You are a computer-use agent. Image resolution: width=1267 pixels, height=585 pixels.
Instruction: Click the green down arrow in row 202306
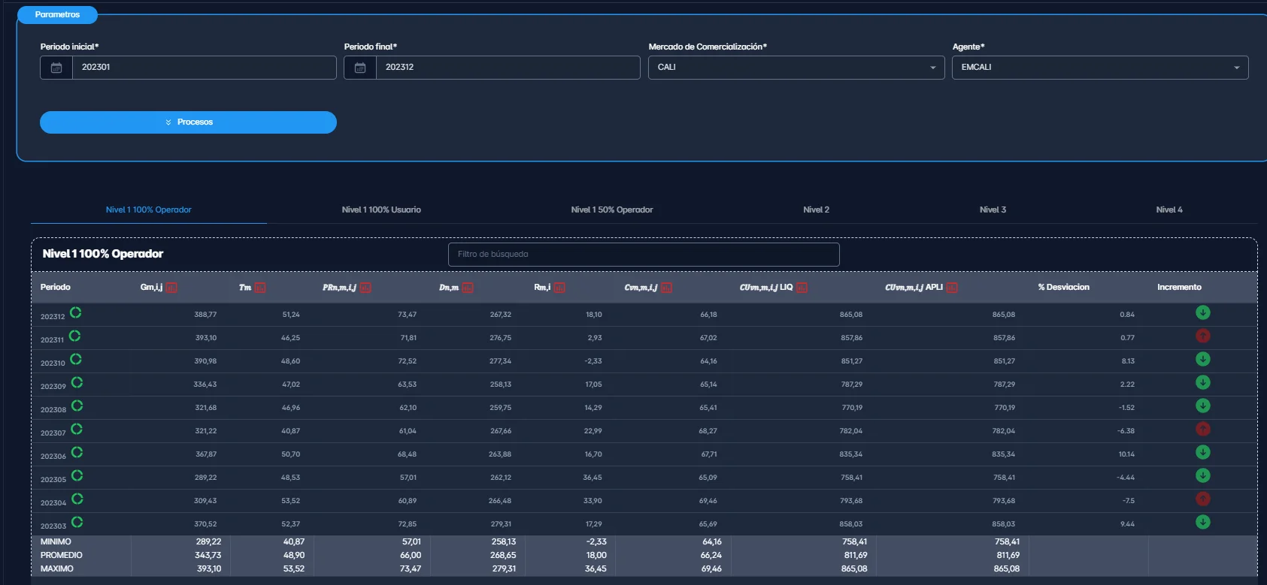tap(1202, 453)
